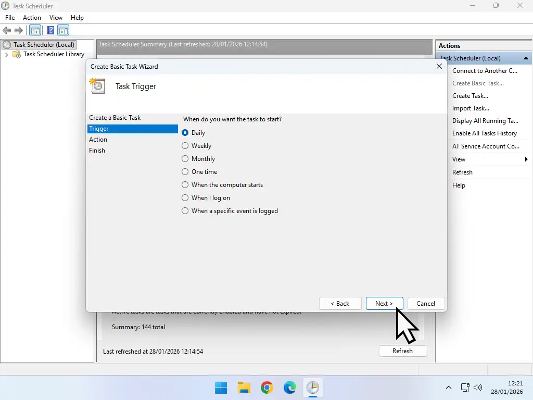Collapse the Task Scheduler (Local) actions section
The width and height of the screenshot is (533, 400).
526,58
